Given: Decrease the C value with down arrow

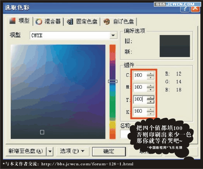Looking at the screenshot, I should click(151, 77).
